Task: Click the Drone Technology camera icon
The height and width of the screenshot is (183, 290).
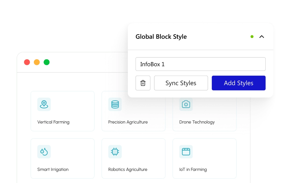Action: click(186, 104)
